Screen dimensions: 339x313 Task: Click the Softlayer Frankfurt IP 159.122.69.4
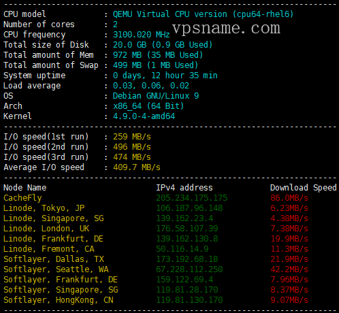click(184, 280)
